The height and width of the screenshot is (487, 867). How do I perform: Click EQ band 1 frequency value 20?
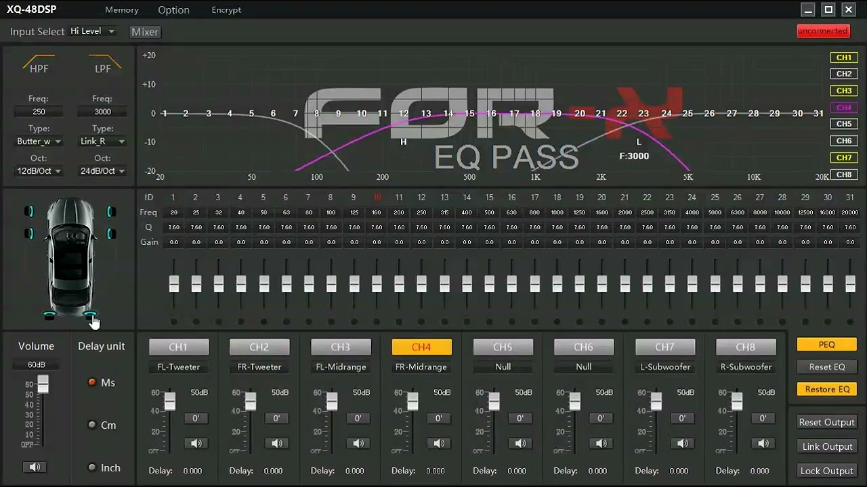[174, 212]
